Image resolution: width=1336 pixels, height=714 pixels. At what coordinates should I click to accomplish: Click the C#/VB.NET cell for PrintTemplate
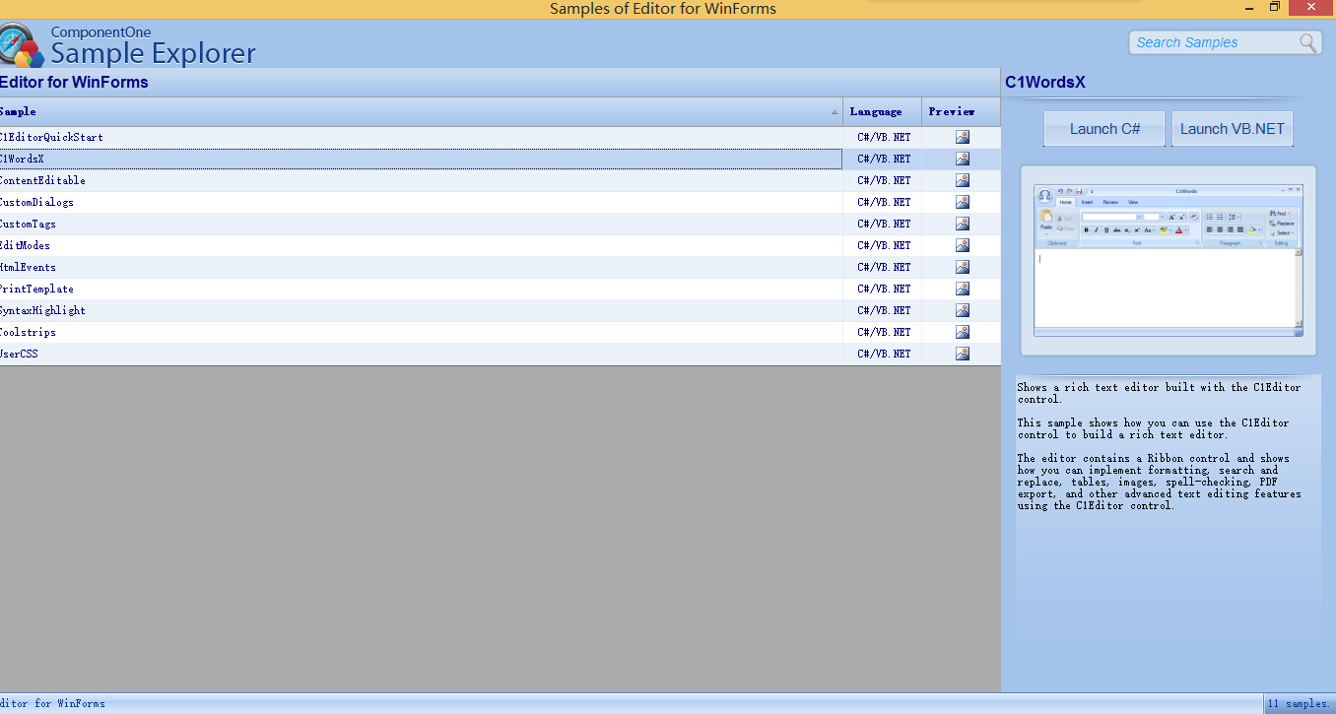click(x=884, y=289)
